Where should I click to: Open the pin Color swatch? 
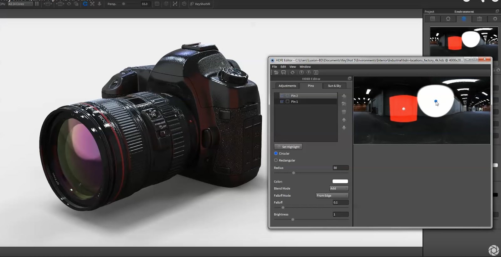(340, 181)
